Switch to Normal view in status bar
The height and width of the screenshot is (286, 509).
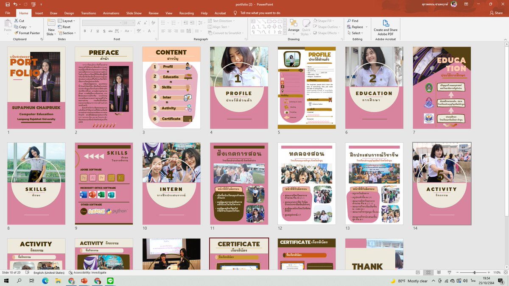coord(418,272)
